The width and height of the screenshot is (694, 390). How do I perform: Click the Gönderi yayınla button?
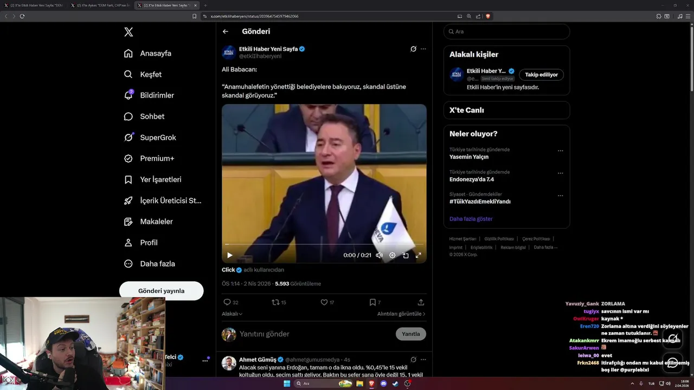click(161, 291)
